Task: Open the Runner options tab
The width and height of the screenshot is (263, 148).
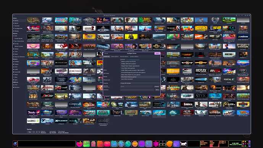Action: pyautogui.click(x=124, y=57)
